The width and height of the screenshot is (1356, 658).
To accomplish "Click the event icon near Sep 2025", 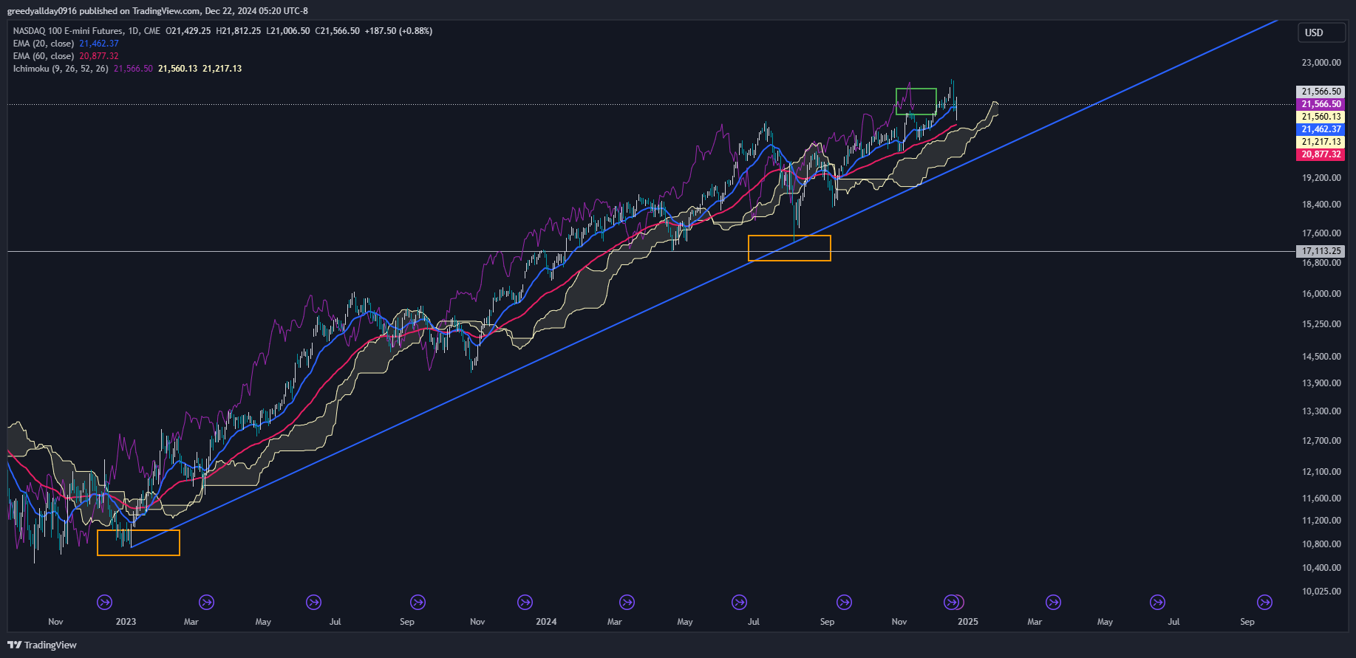I will [x=1265, y=603].
